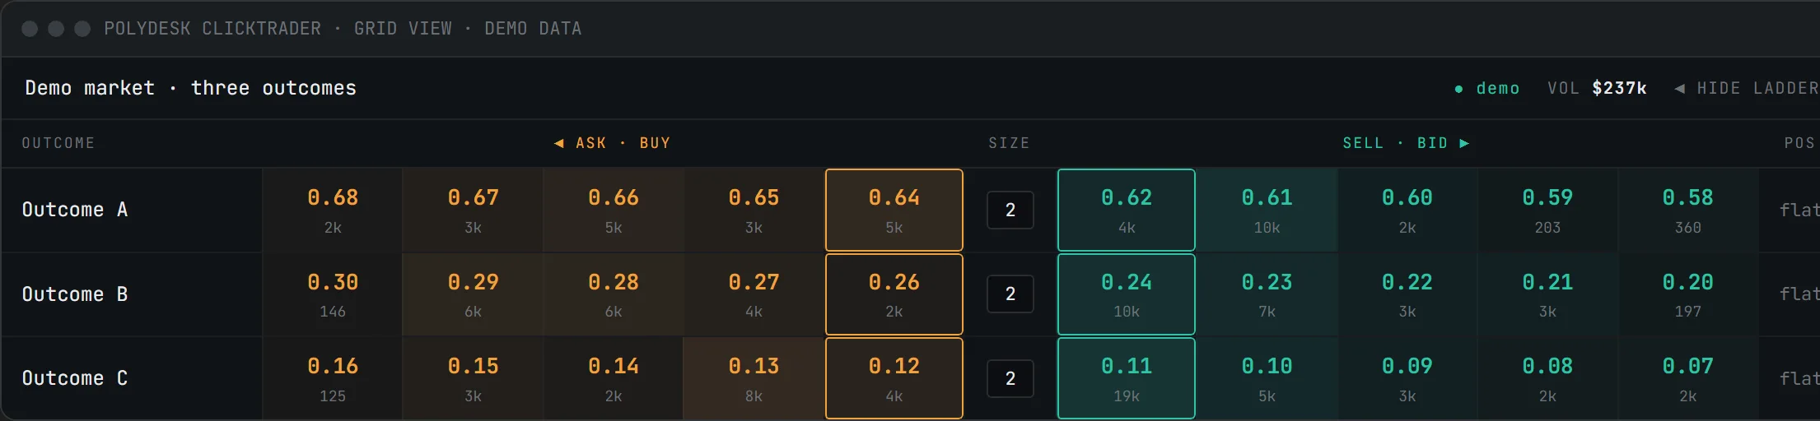Click the OUTCOME column header
The image size is (1820, 421).
58,143
